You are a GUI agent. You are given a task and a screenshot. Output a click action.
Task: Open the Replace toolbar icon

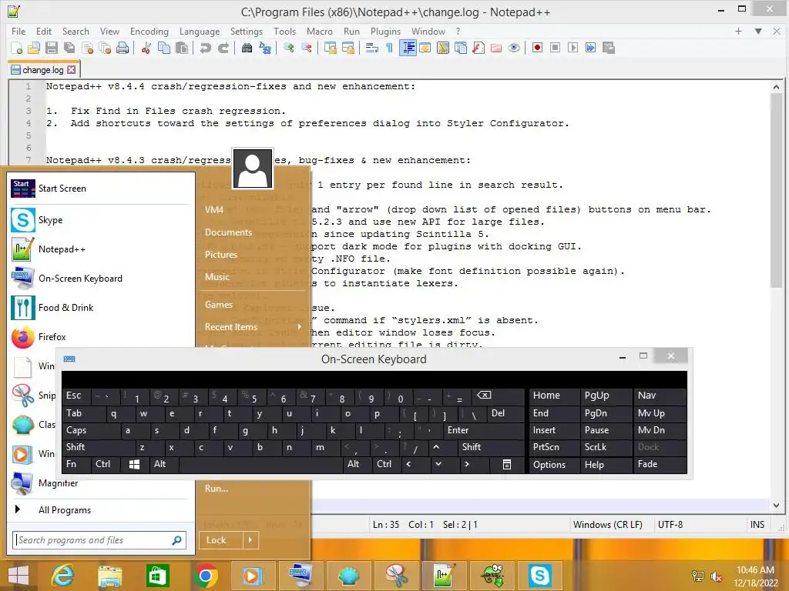pyautogui.click(x=265, y=48)
